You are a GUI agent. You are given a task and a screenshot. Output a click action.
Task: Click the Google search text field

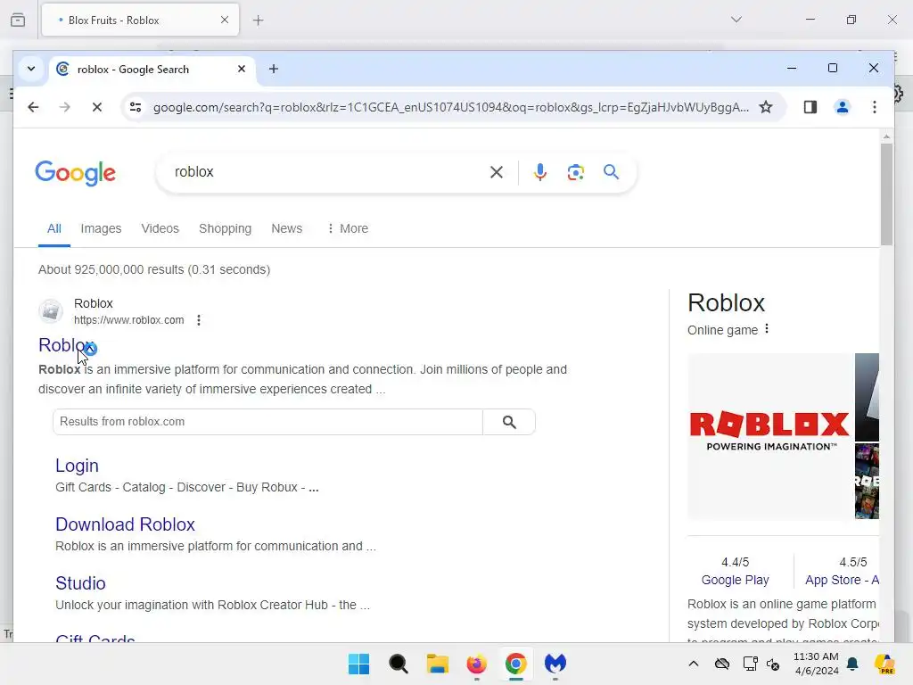[x=326, y=172]
